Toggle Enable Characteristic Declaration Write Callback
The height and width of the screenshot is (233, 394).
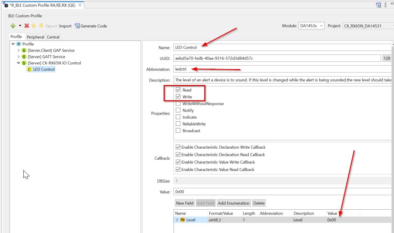pyautogui.click(x=178, y=147)
